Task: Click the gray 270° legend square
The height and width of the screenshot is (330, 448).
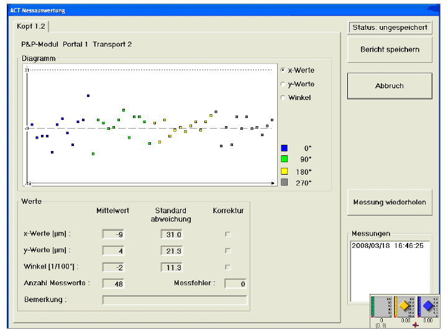Action: (285, 182)
